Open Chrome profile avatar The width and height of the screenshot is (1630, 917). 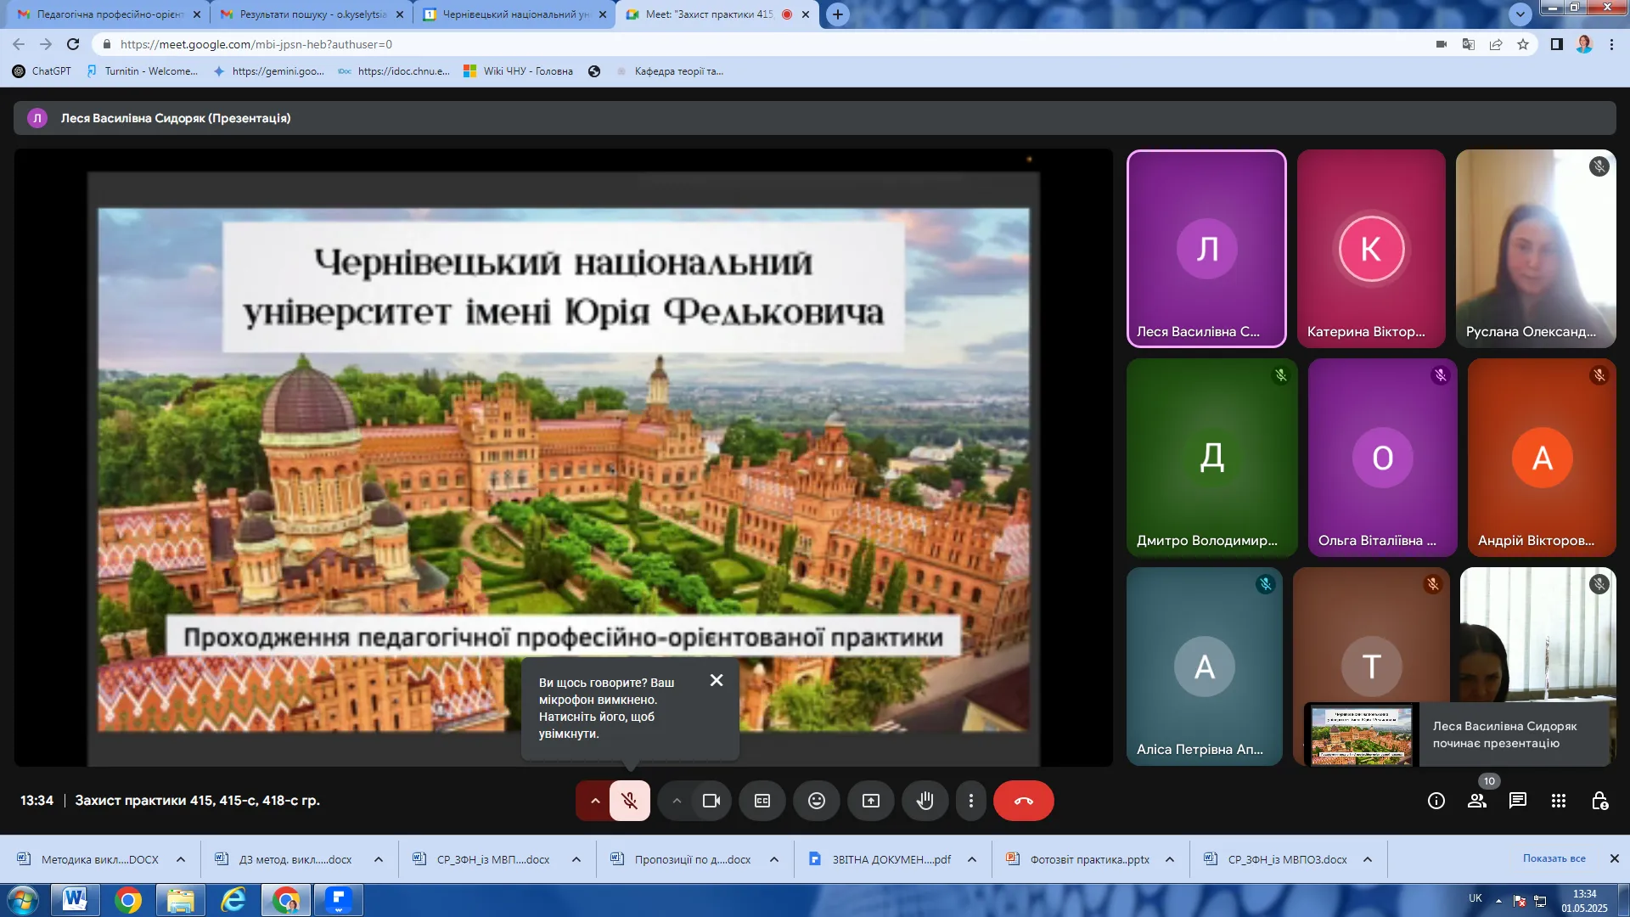point(1584,44)
